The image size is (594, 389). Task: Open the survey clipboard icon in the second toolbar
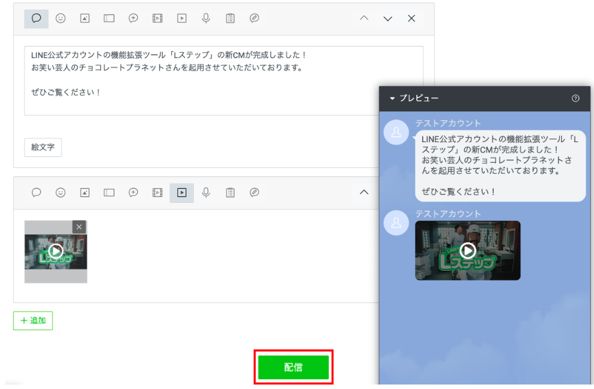[229, 193]
